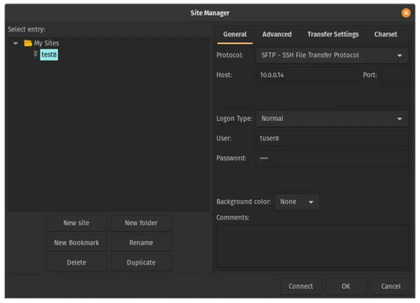Focus the Password input field
This screenshot has width=420, height=303.
click(332, 158)
